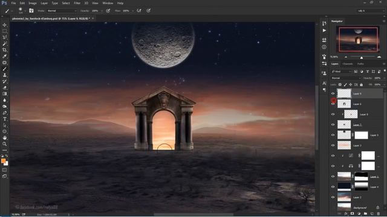
Task: Select the Lasso tool
Action: pos(4,37)
